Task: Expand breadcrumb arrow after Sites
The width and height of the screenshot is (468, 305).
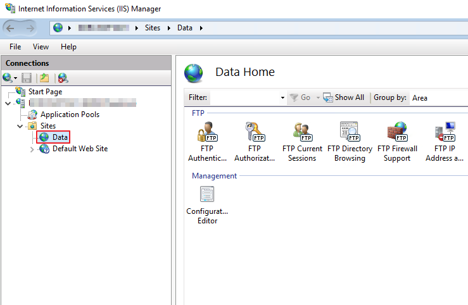Action: pyautogui.click(x=169, y=28)
